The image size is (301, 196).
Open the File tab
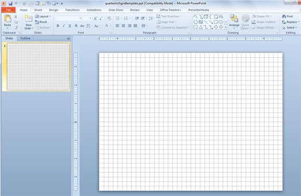[x=8, y=10]
